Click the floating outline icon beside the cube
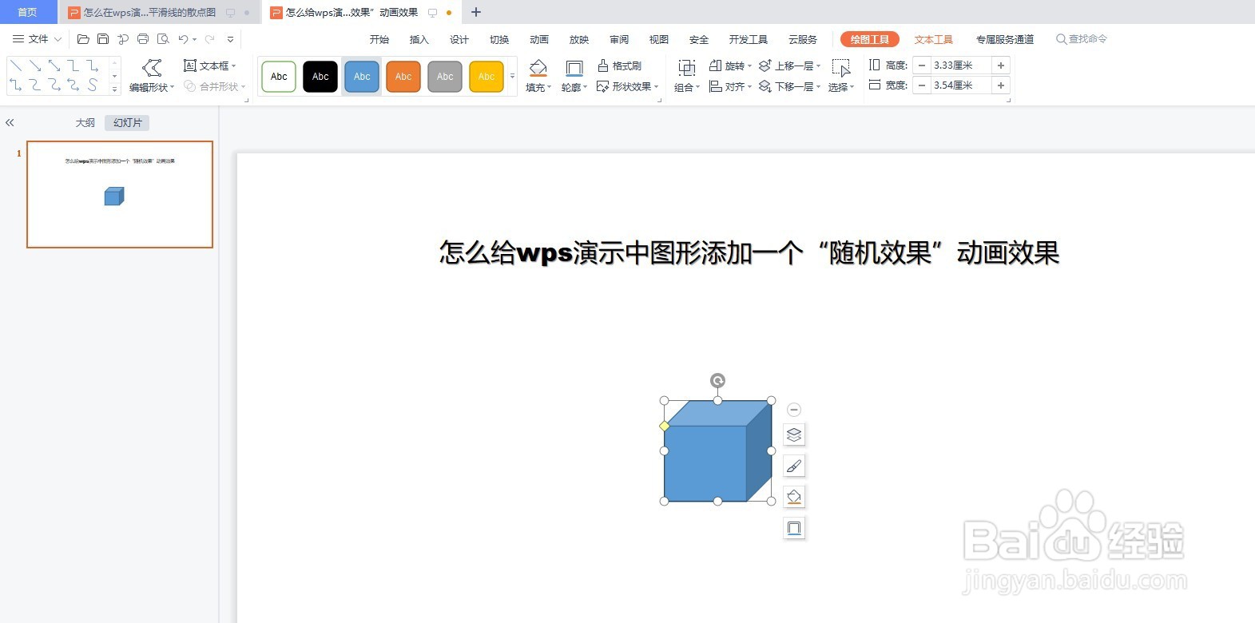1255x623 pixels. point(794,529)
